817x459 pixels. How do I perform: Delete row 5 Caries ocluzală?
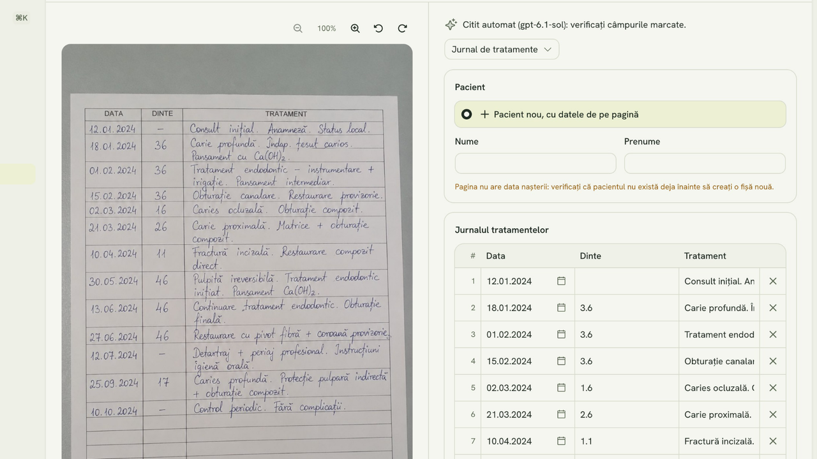[773, 388]
